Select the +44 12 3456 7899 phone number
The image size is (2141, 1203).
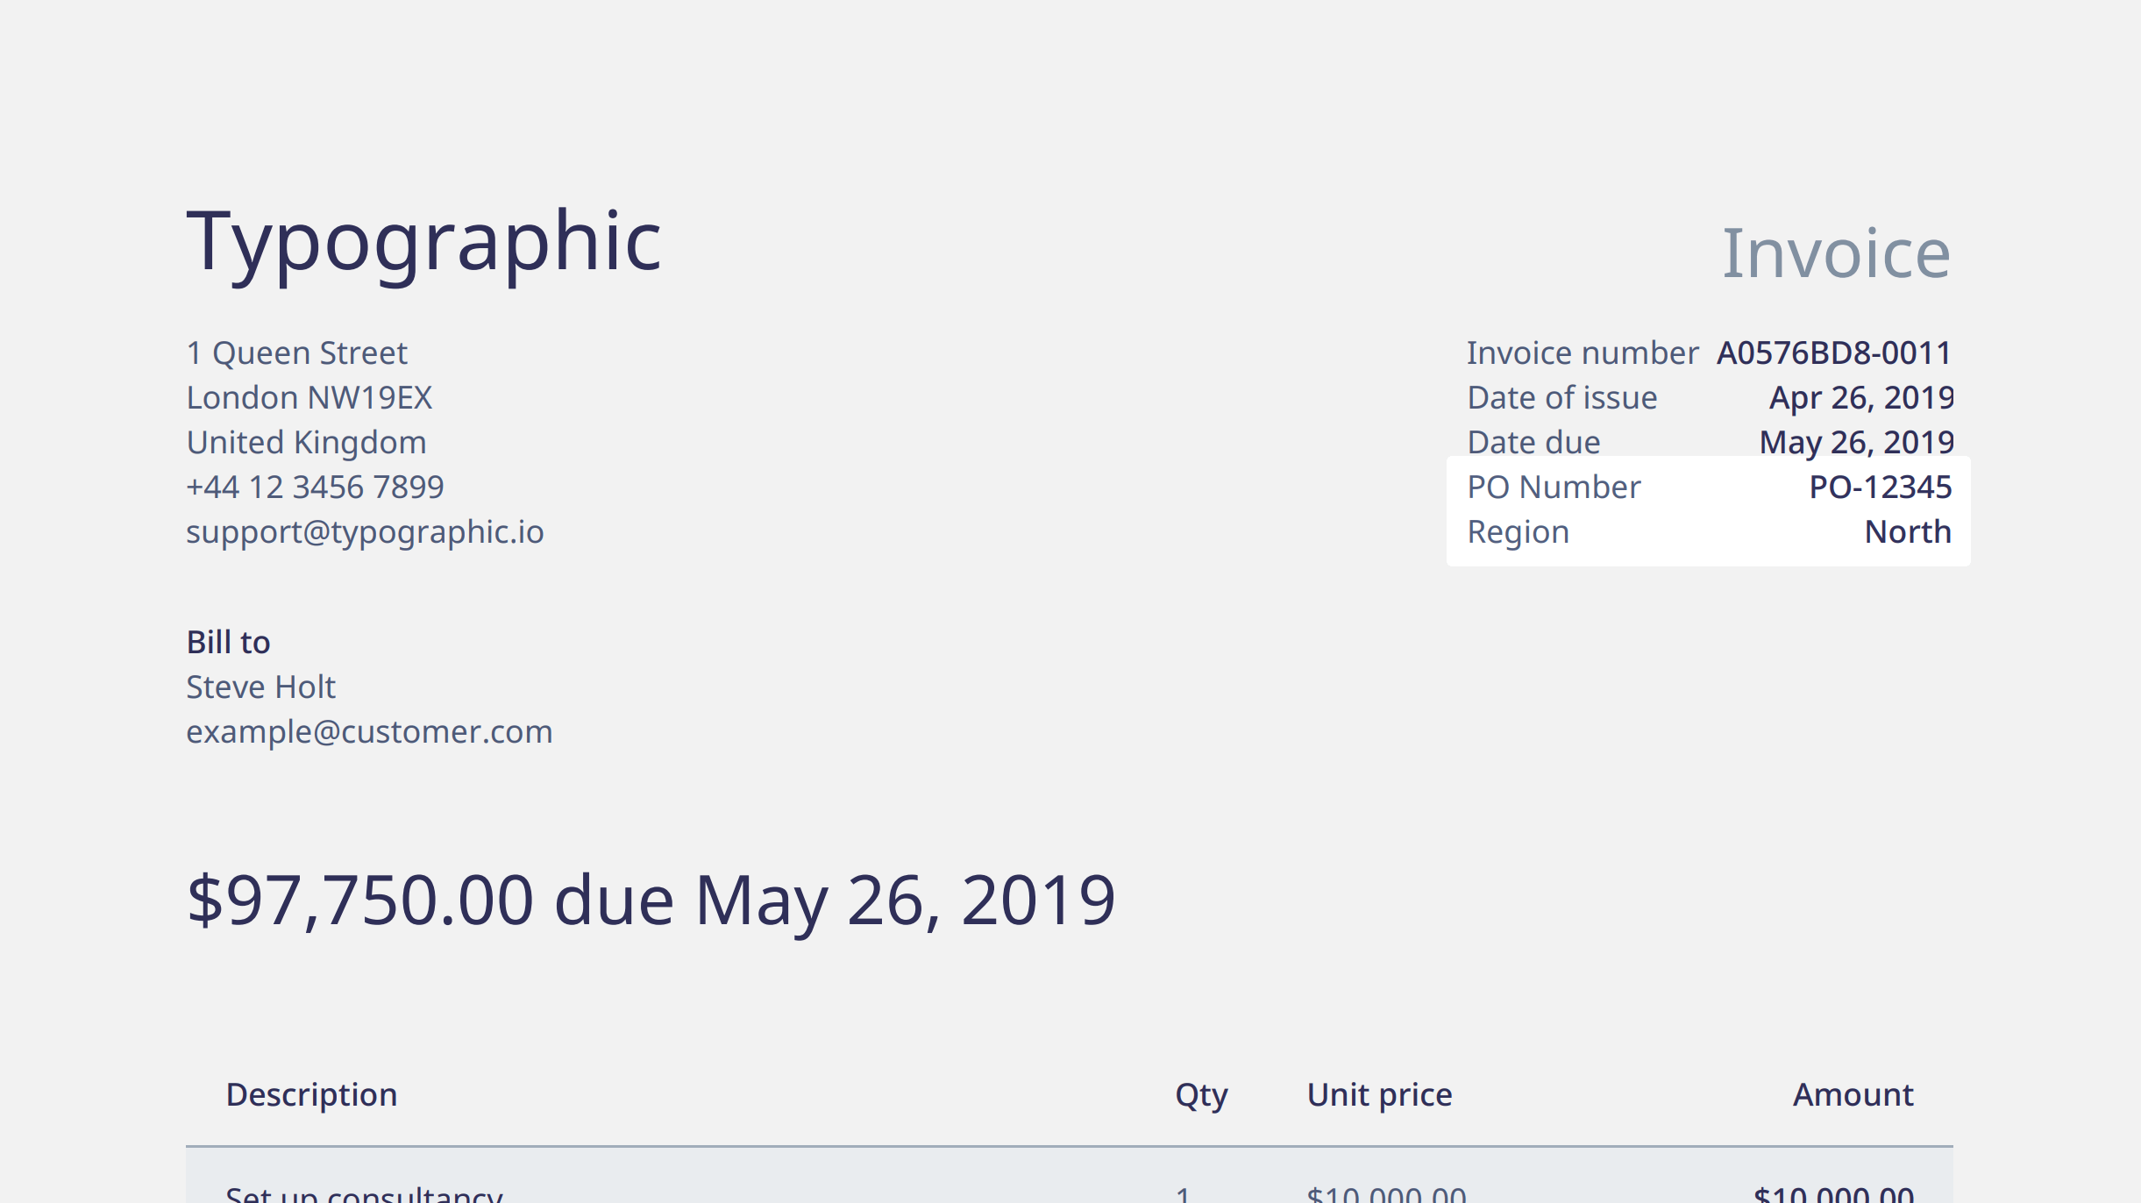click(315, 487)
